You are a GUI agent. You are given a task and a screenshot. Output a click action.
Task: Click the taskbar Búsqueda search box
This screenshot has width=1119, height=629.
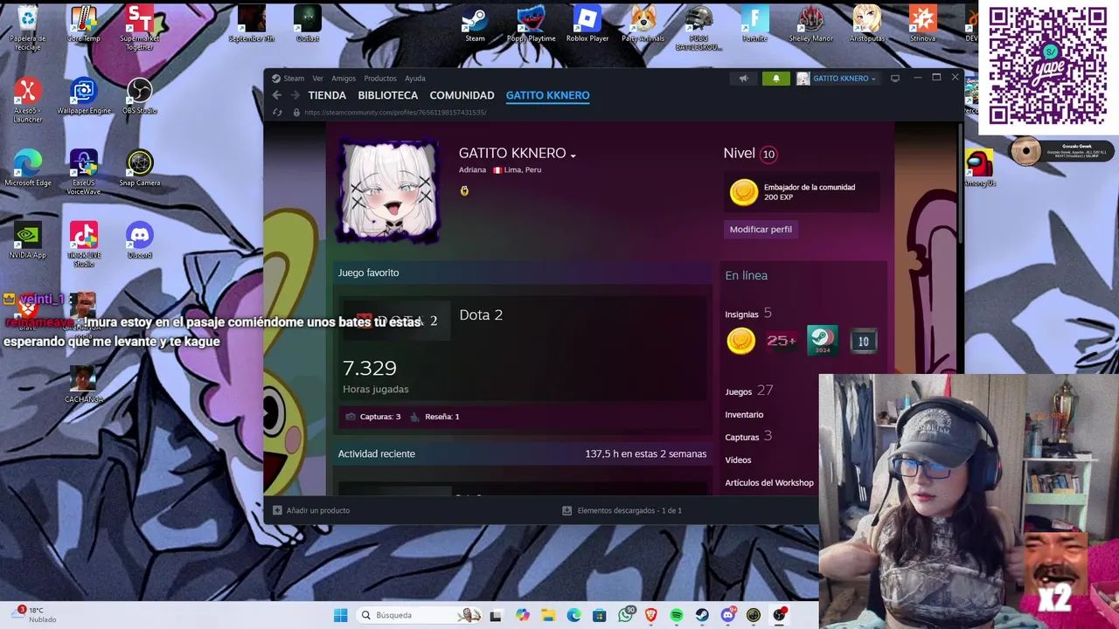point(420,615)
